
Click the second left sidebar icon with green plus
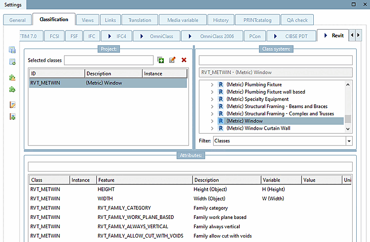coord(12,62)
